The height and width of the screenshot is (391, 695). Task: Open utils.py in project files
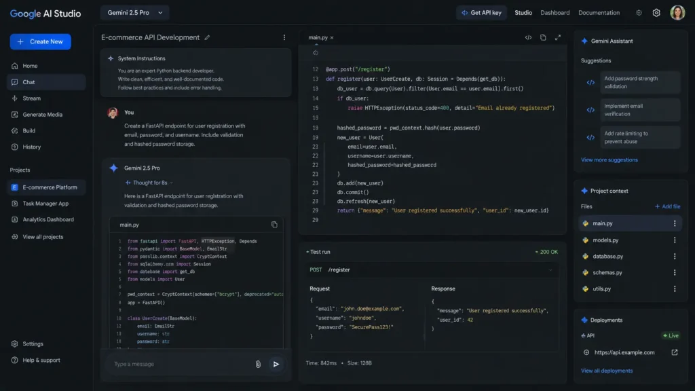[629, 288]
